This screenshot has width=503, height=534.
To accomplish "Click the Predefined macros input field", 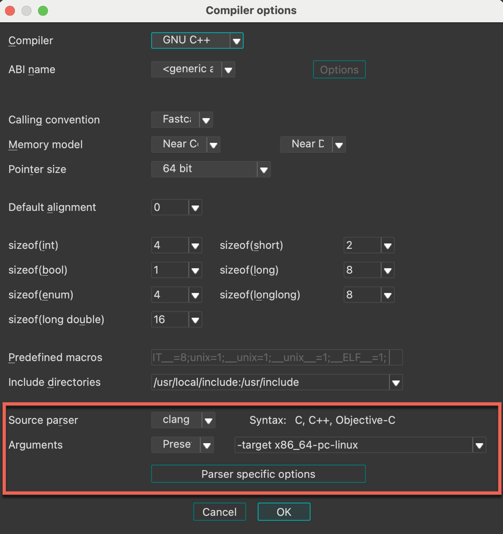I will click(269, 357).
